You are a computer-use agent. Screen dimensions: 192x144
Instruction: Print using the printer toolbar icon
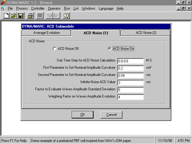point(30,16)
